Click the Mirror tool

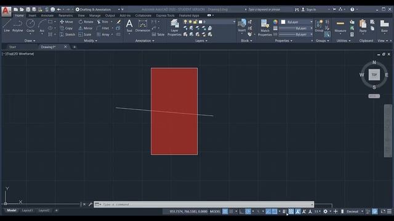(x=86, y=28)
